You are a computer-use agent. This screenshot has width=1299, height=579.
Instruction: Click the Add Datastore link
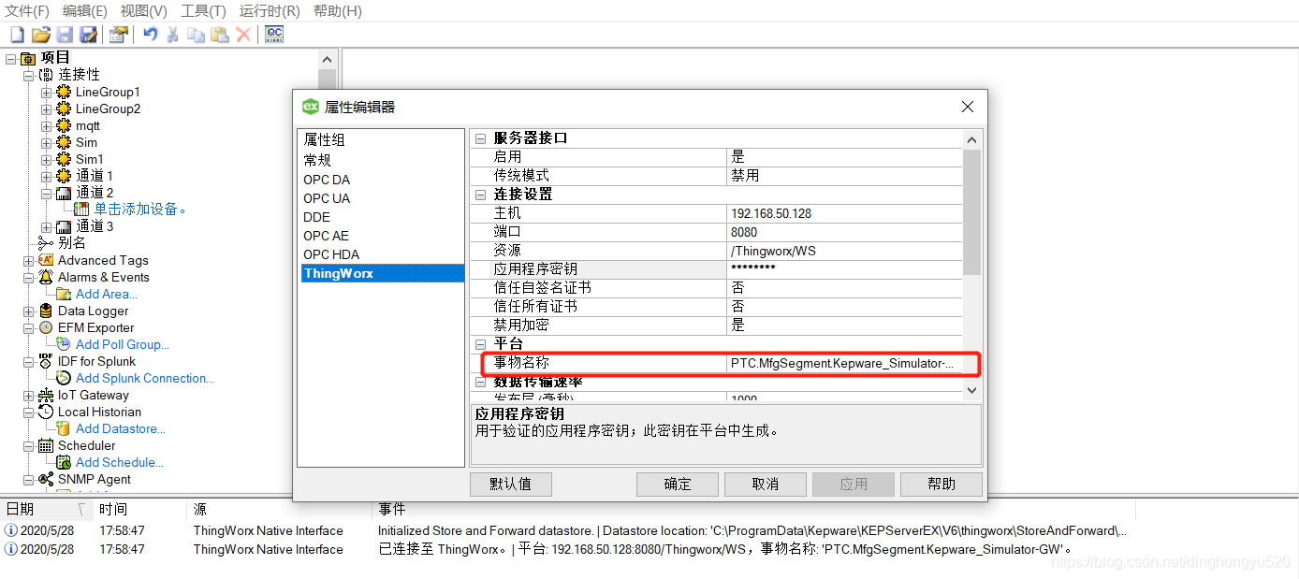[121, 428]
